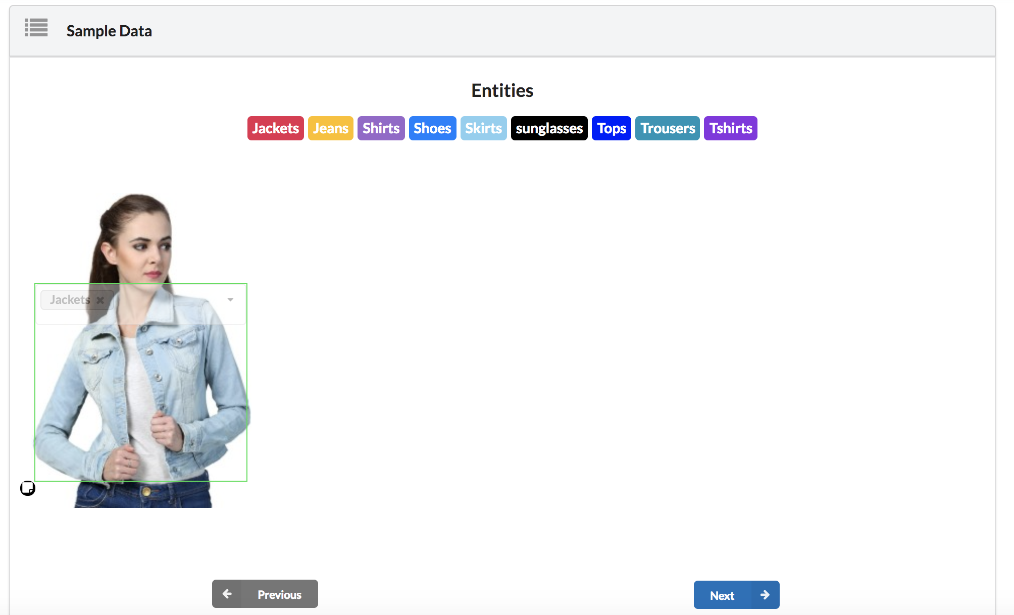The width and height of the screenshot is (1014, 615).
Task: Toggle the Jackets entity selection
Action: [275, 128]
